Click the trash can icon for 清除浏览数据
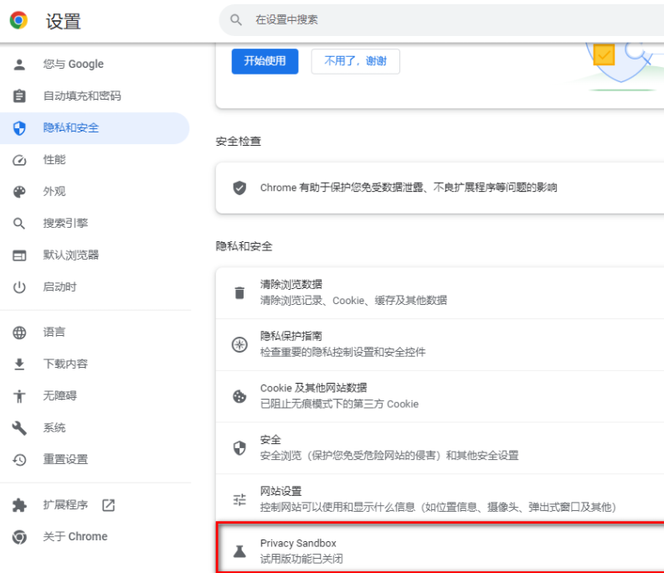This screenshot has width=664, height=573. (x=239, y=292)
